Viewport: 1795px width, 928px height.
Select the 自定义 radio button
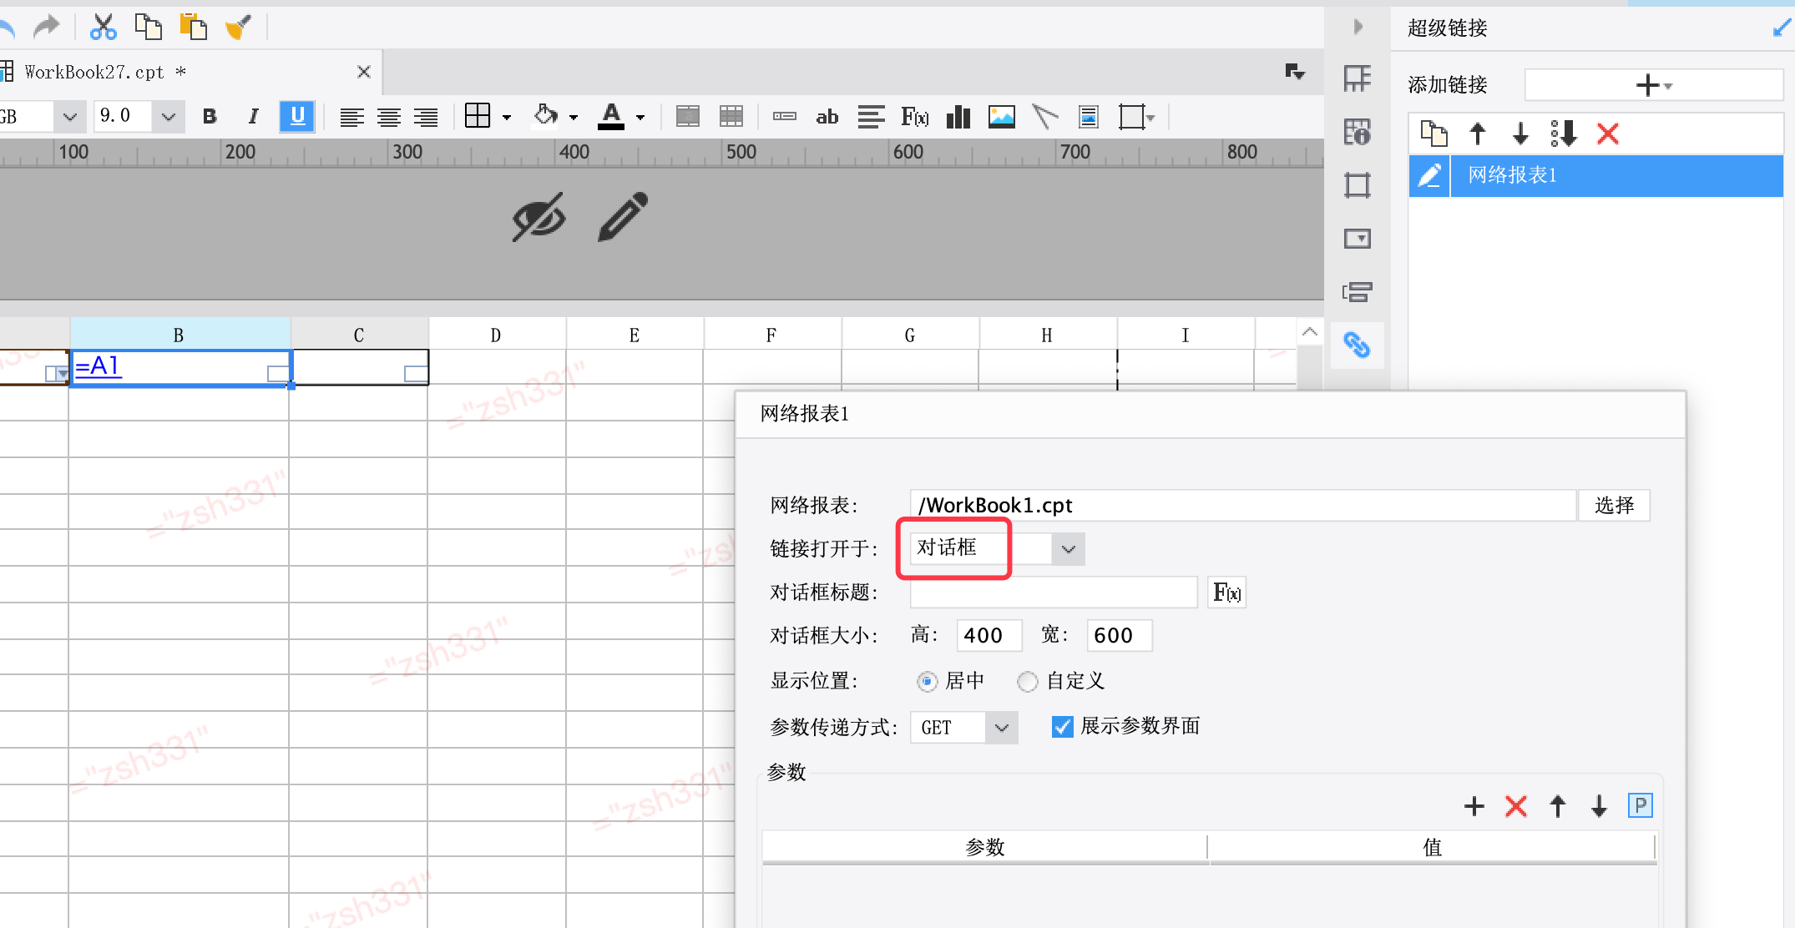coord(1027,682)
